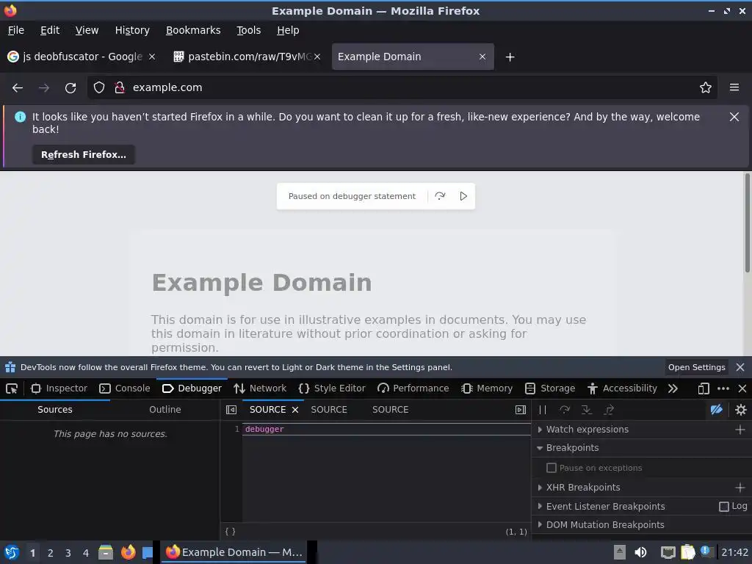
Task: Close the first SOURCE editor tab
Action: tap(295, 410)
